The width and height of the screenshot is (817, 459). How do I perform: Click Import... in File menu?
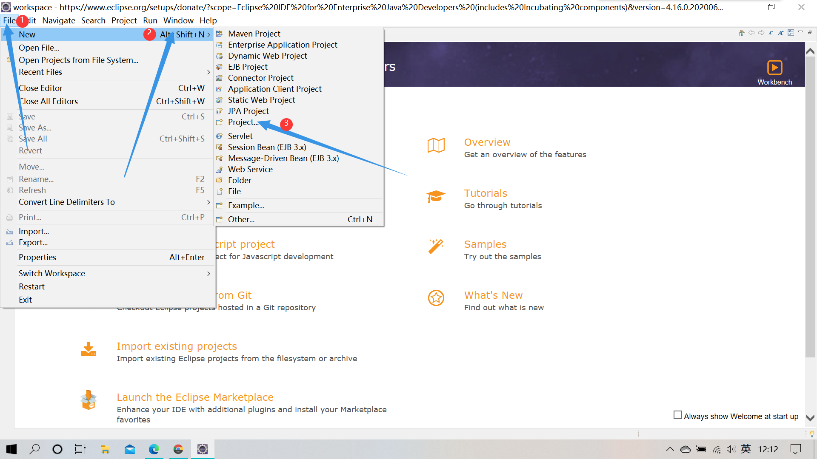click(34, 232)
